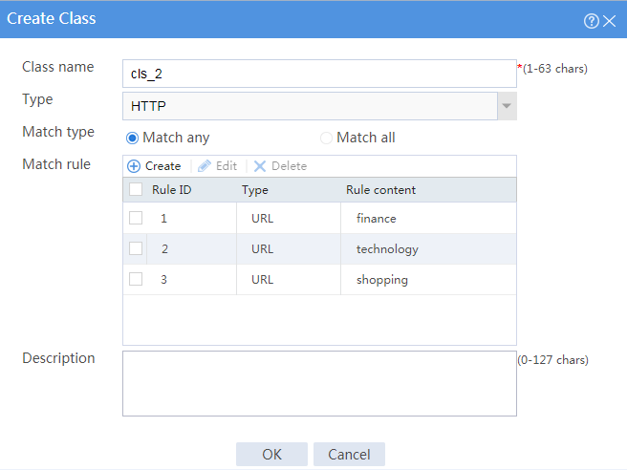Tick the checkbox for rule 1
Viewport: 627px width, 470px height.
136,218
